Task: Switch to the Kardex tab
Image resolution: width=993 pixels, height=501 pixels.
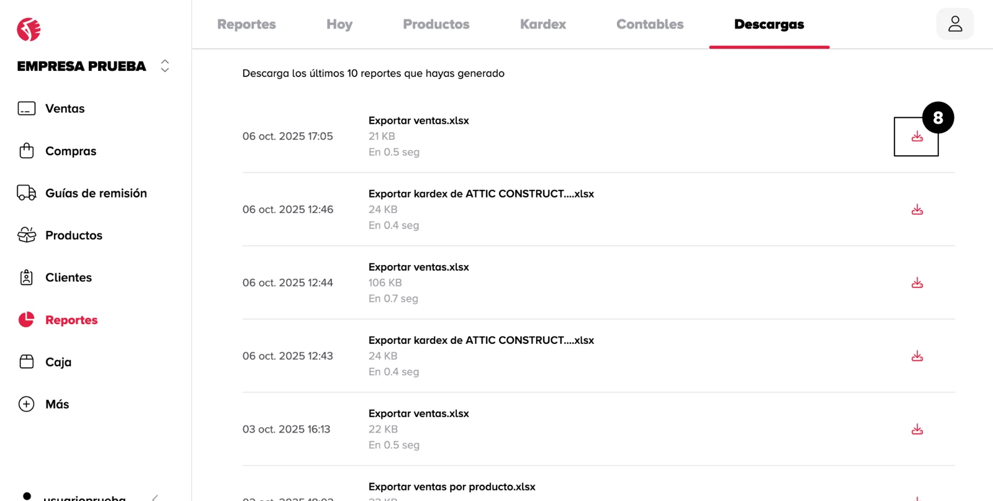Action: click(542, 24)
